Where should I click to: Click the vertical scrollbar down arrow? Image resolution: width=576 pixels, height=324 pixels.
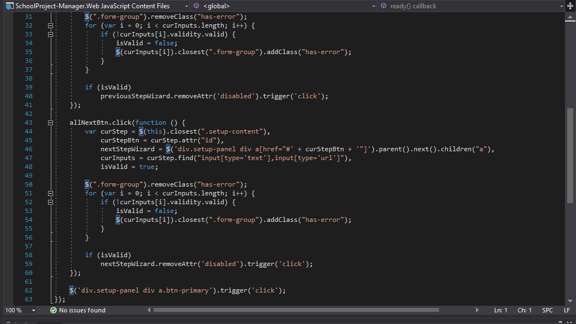point(570,301)
